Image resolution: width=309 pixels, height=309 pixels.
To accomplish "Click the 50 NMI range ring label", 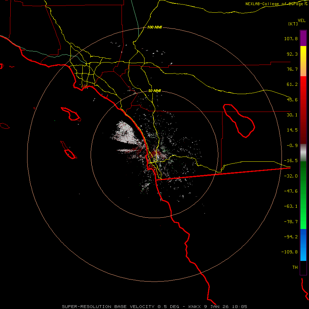I will pyautogui.click(x=154, y=91).
